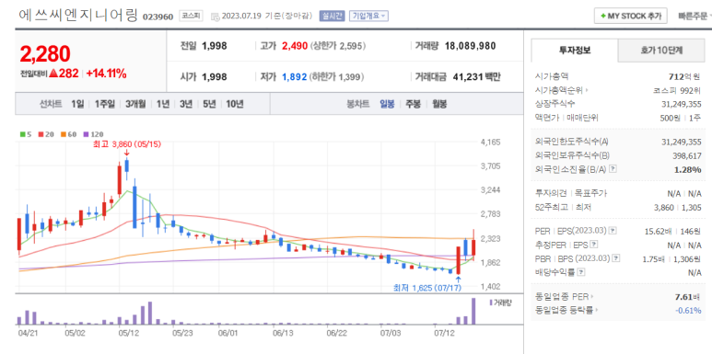The image size is (712, 354).
Task: Click help icon next to 배당수익률
Action: click(x=581, y=272)
